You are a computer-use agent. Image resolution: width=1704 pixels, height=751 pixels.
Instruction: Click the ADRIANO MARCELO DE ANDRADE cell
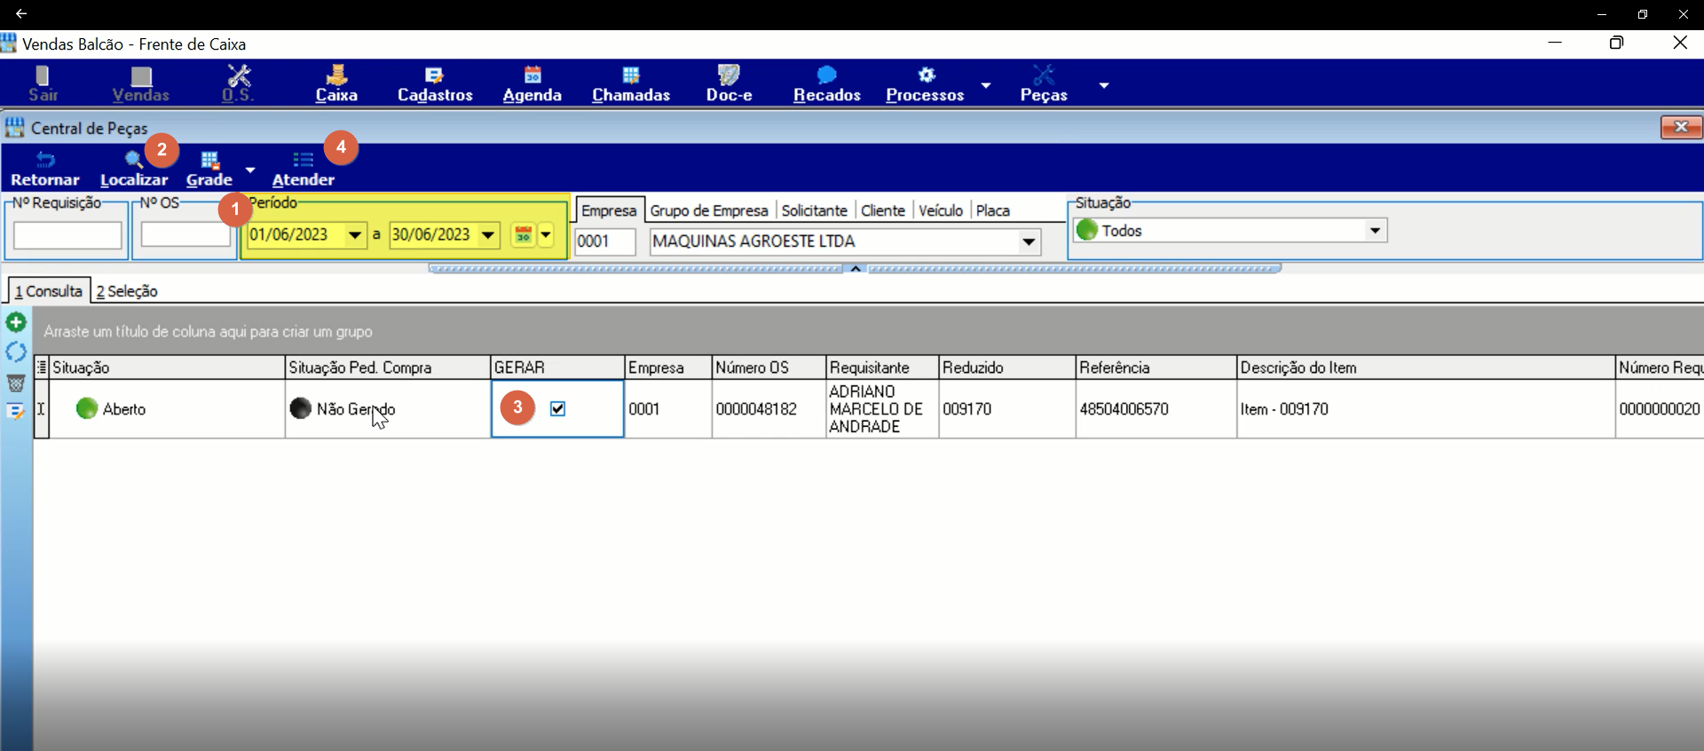(882, 409)
